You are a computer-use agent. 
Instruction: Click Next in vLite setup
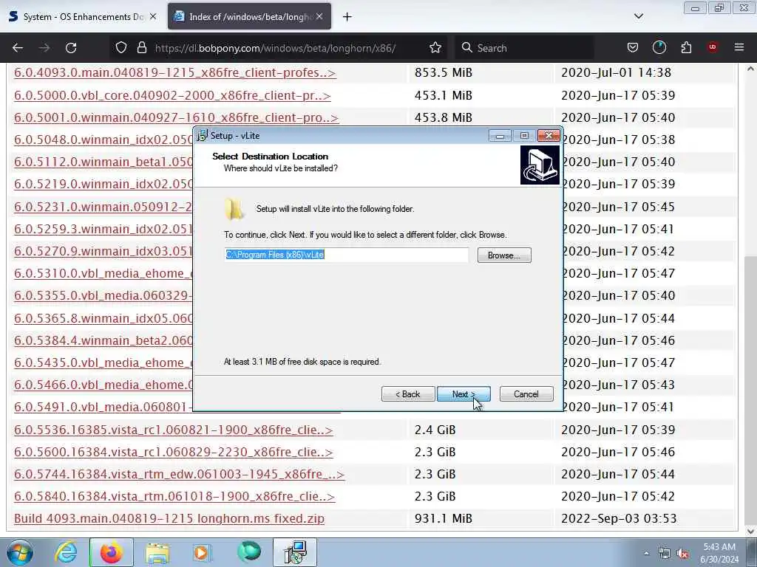point(464,394)
